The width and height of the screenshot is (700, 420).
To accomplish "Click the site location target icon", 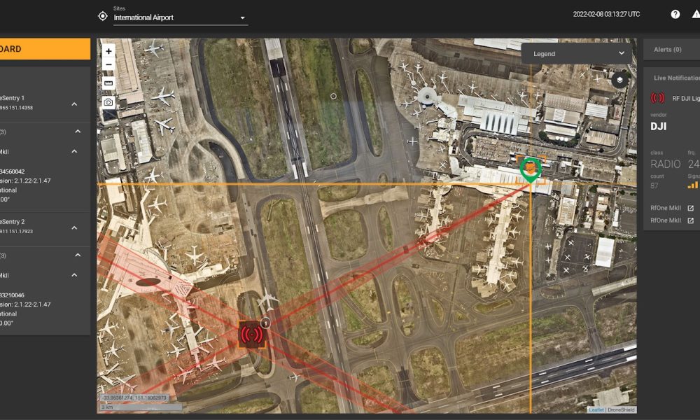I will point(103,16).
